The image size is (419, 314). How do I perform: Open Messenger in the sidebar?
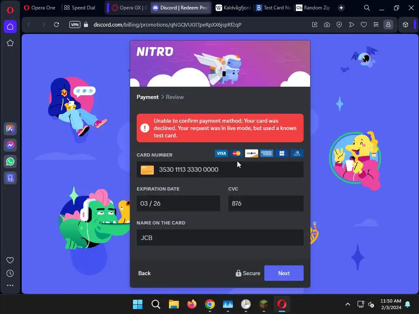tap(10, 145)
